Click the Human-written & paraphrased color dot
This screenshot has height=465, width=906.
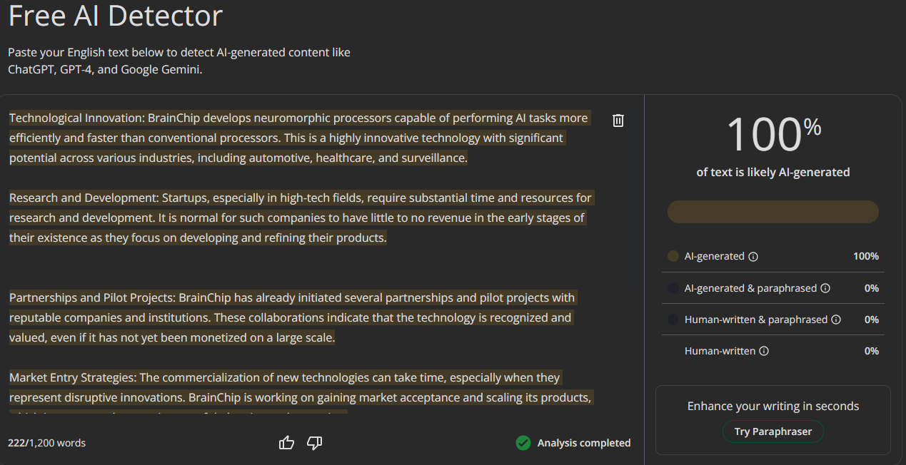point(673,320)
